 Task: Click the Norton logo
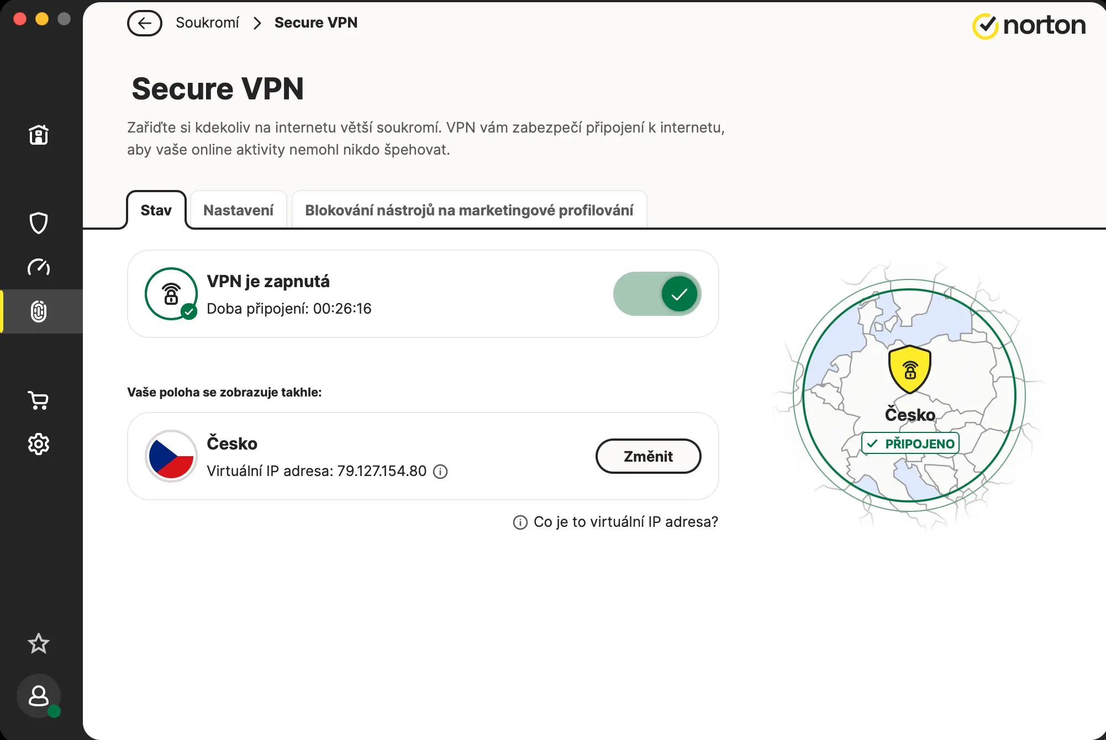(x=1029, y=25)
